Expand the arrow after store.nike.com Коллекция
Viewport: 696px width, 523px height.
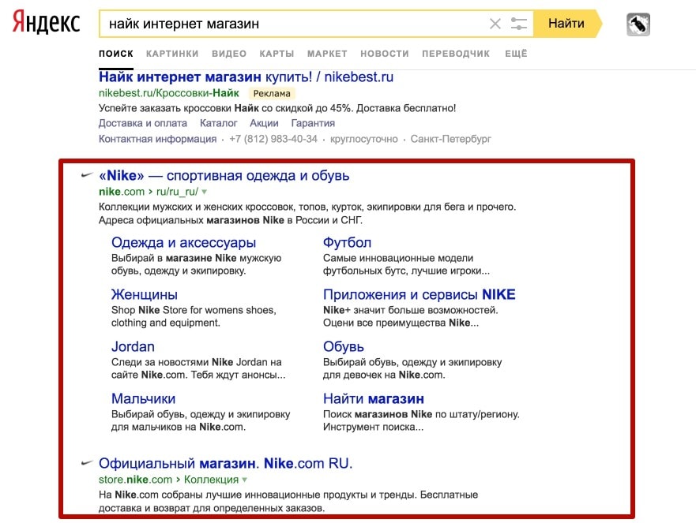245,480
